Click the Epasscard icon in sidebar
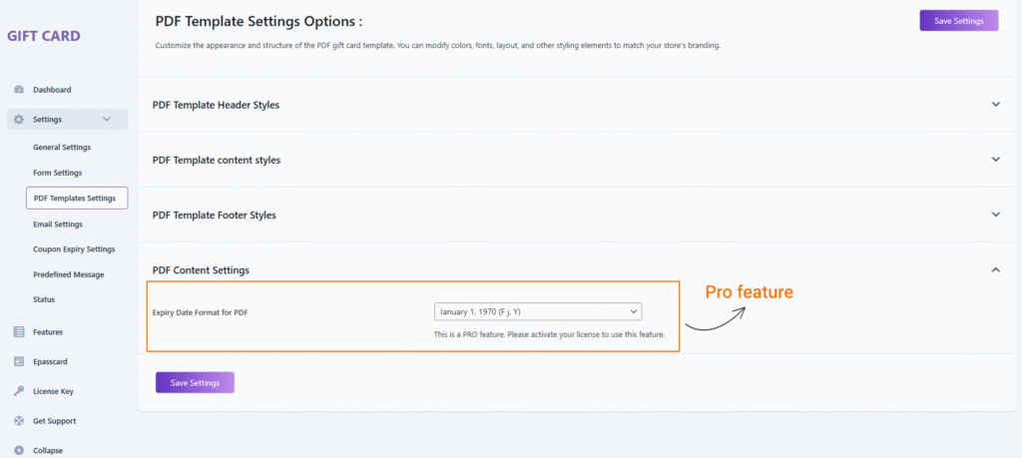Image resolution: width=1022 pixels, height=458 pixels. [19, 361]
